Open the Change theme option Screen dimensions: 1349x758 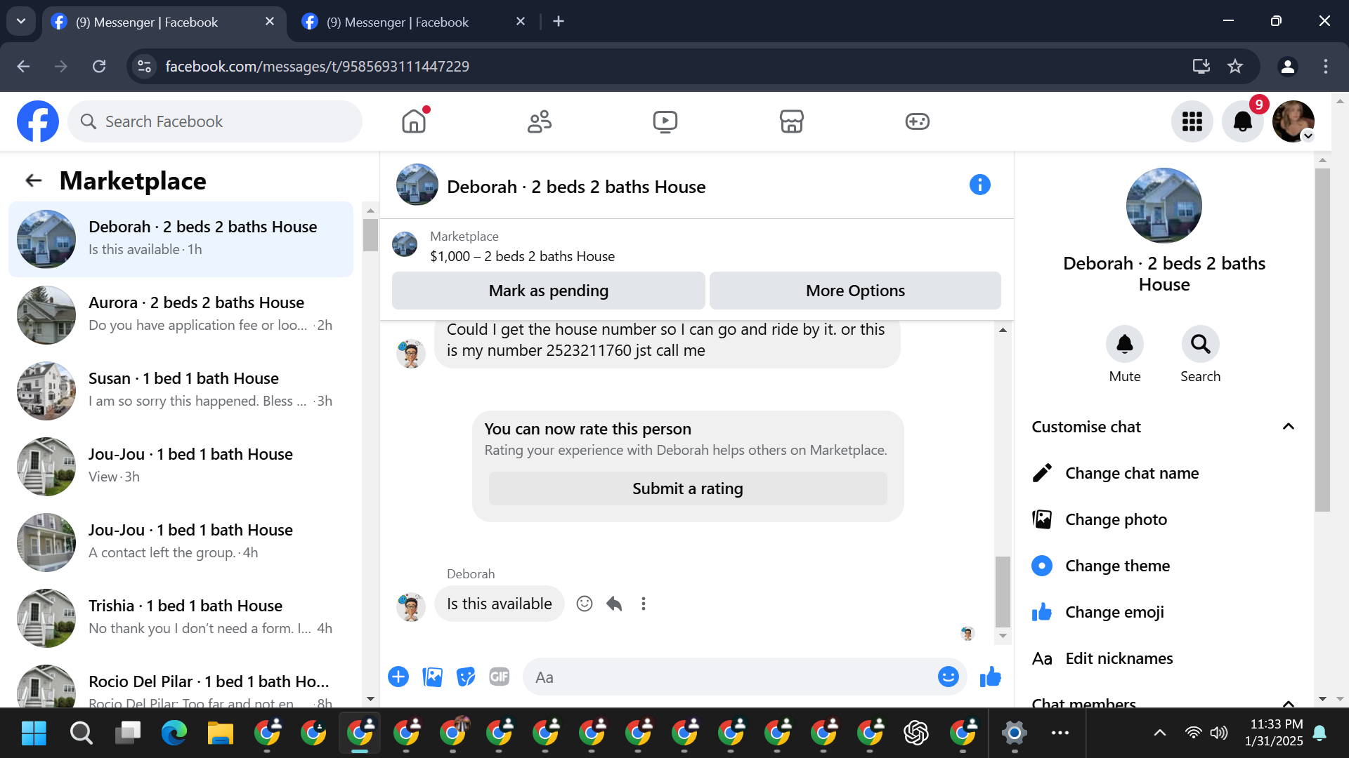(x=1164, y=566)
